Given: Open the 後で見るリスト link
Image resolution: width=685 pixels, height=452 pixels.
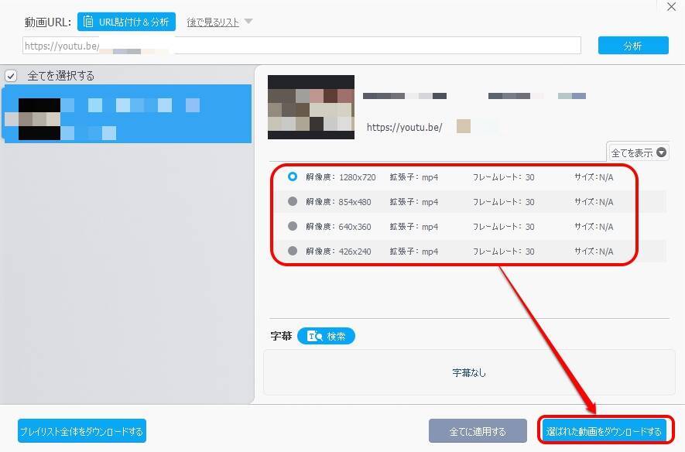Looking at the screenshot, I should click(x=213, y=22).
